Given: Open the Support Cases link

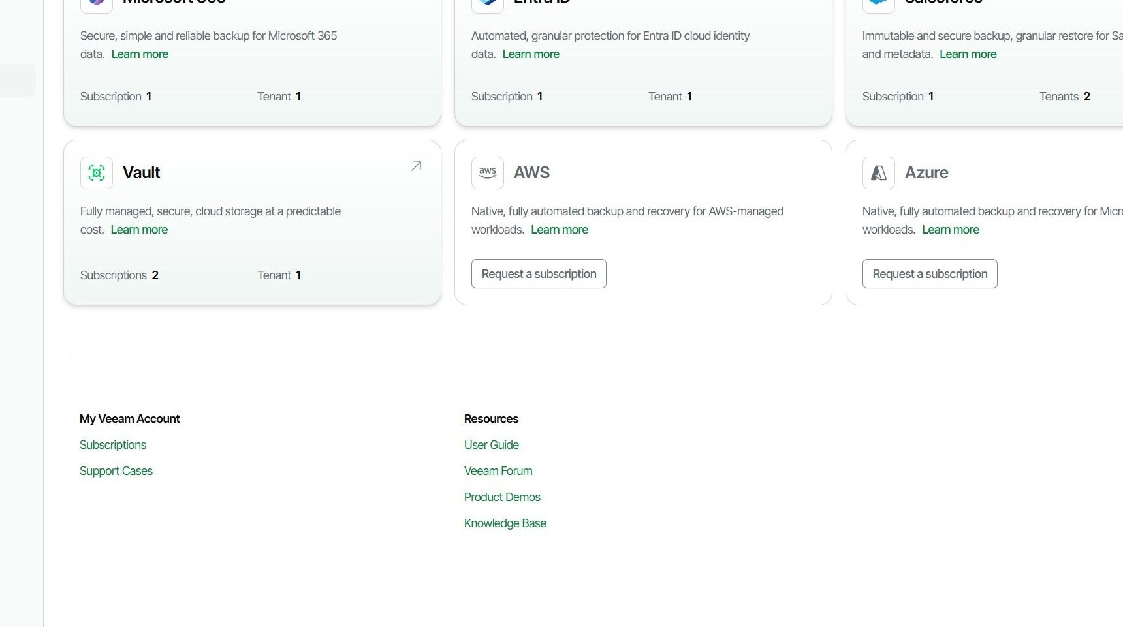Looking at the screenshot, I should 116,471.
